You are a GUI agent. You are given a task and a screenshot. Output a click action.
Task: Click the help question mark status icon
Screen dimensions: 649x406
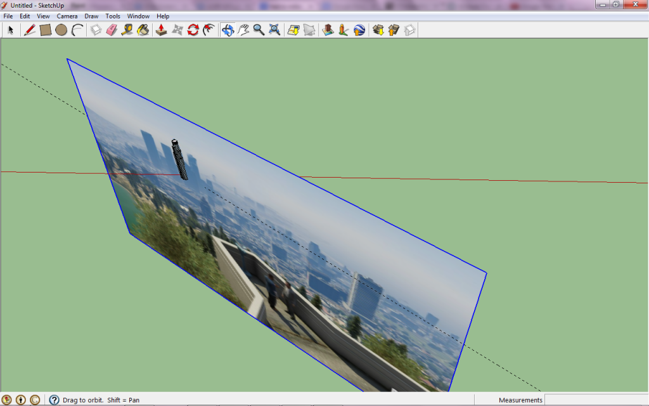coord(54,400)
